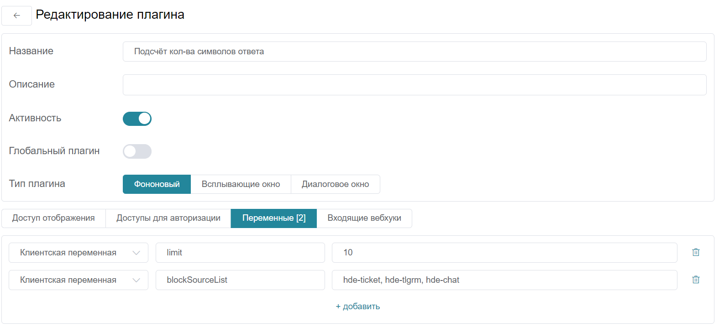Choose Диалоговое окно plugin type
The height and width of the screenshot is (327, 719).
[x=335, y=184]
